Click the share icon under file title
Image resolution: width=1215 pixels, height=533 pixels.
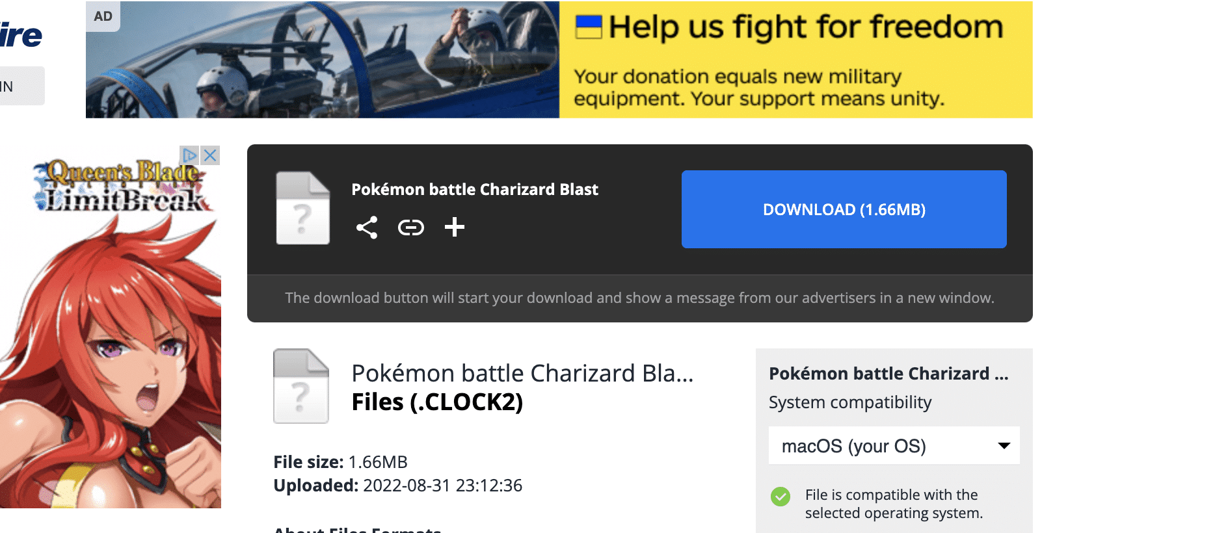coord(367,227)
